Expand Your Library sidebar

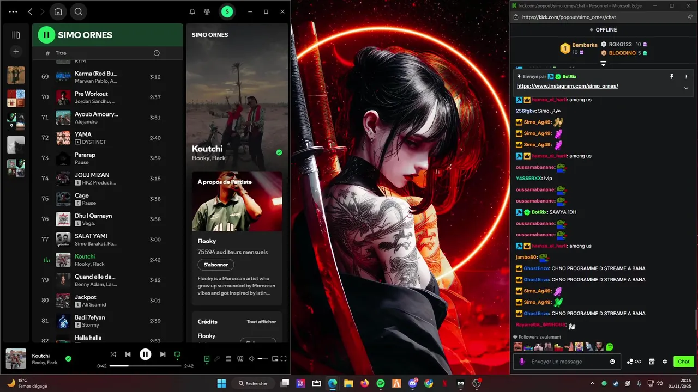[16, 35]
